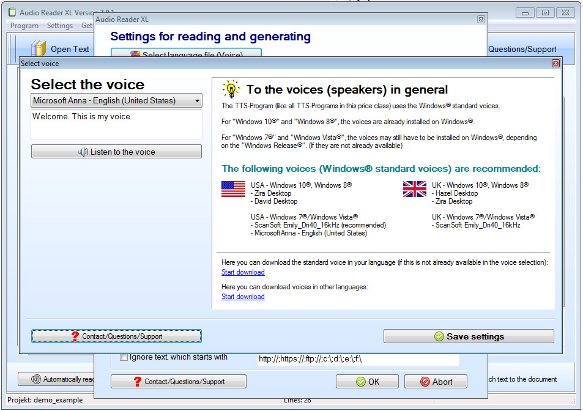Click the voice sample text box
The height and width of the screenshot is (411, 583).
tap(116, 124)
